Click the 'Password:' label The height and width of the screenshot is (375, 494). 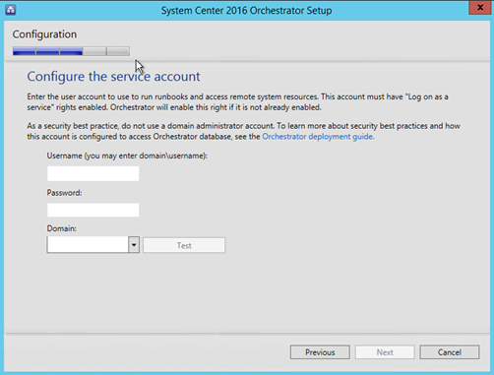click(x=64, y=193)
